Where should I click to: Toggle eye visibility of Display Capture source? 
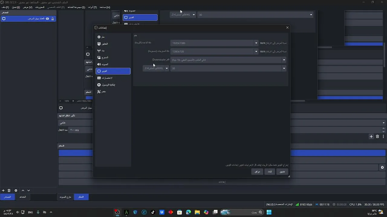point(47,19)
